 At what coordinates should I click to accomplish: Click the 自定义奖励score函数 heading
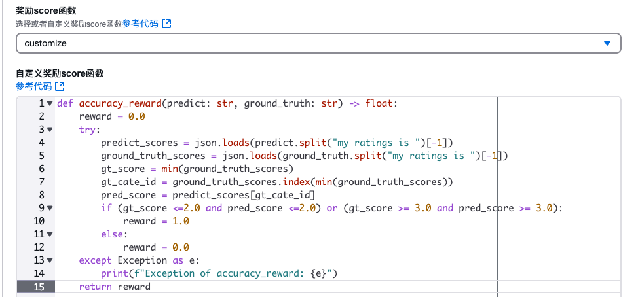click(x=60, y=73)
